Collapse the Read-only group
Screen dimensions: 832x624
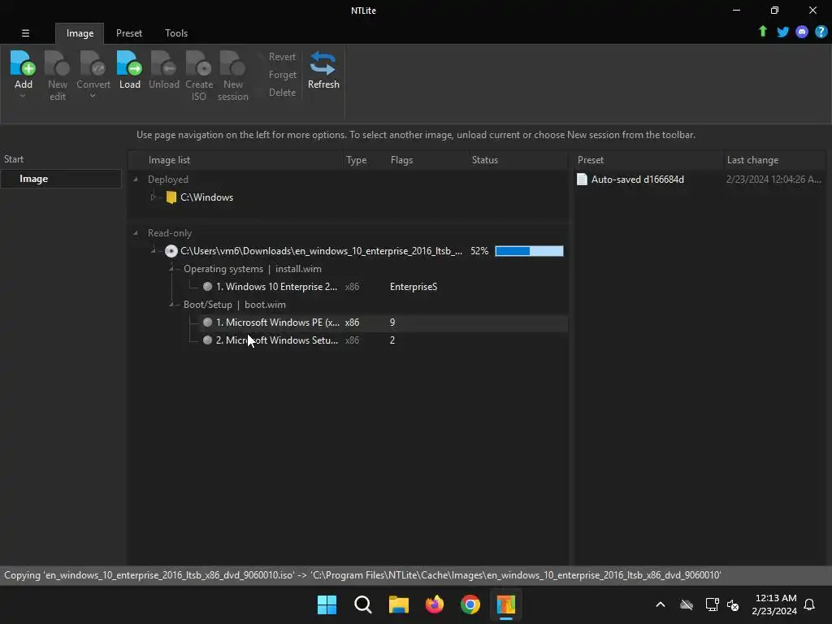136,233
